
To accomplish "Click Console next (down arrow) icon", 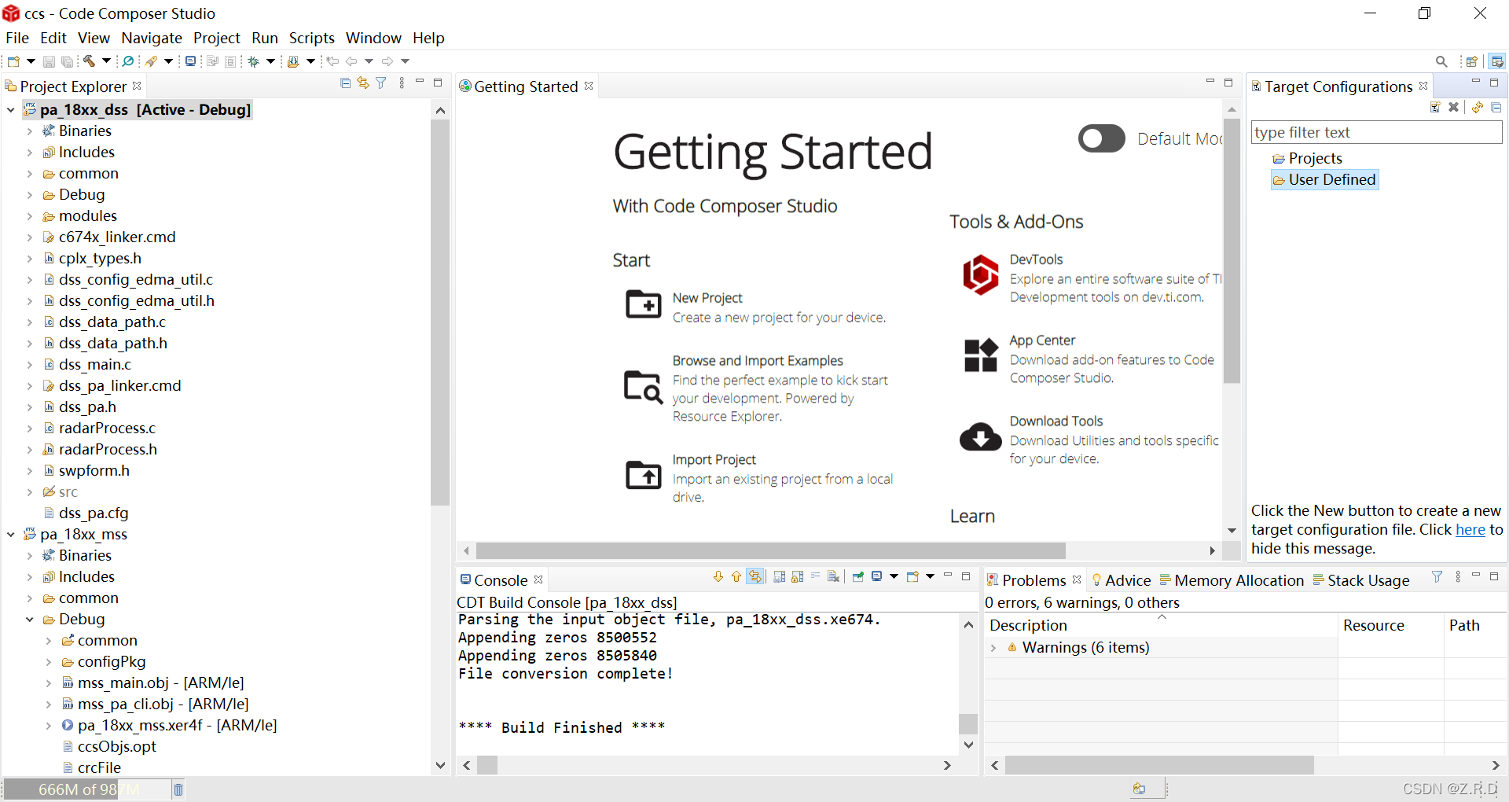I will point(718,577).
